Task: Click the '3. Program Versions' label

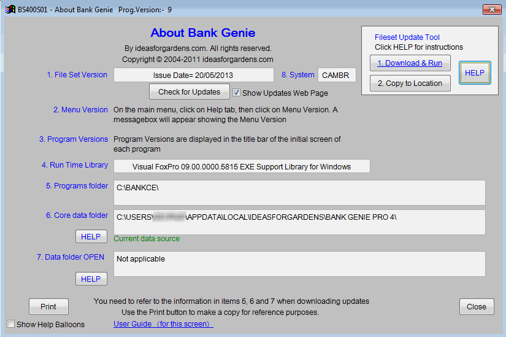Action: point(74,139)
